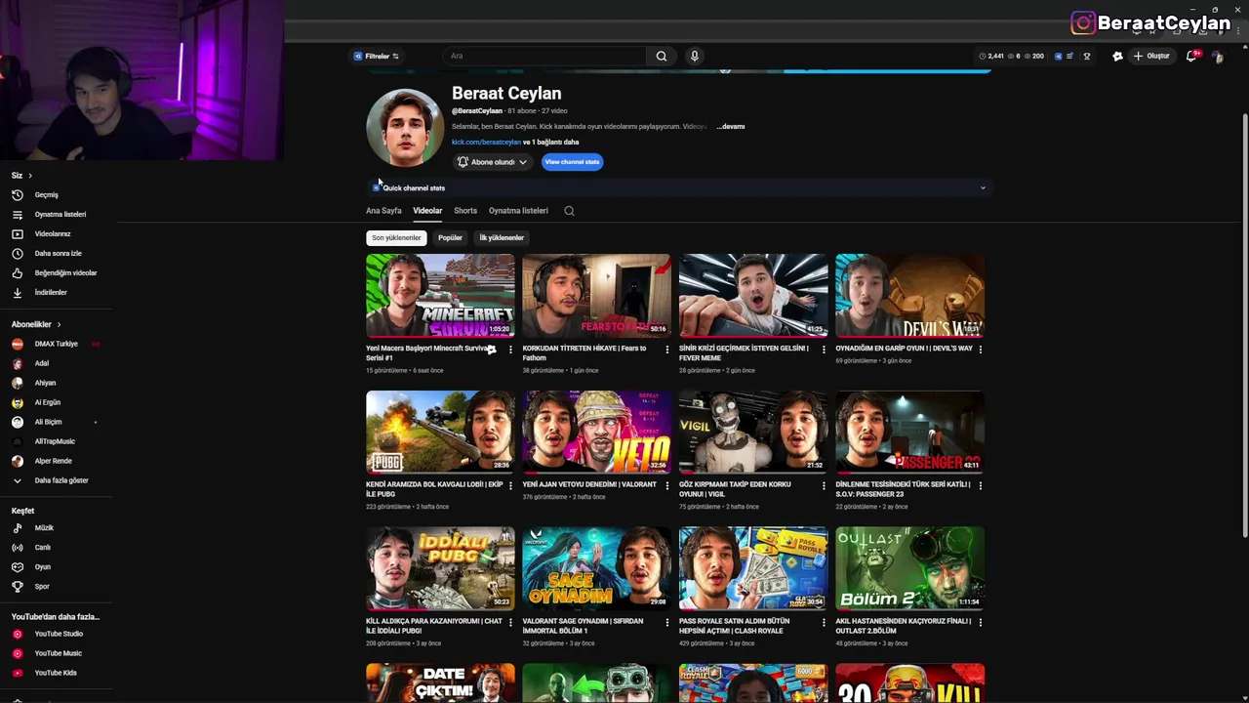1249x703 pixels.
Task: Expand the Siz section header
Action: point(21,176)
